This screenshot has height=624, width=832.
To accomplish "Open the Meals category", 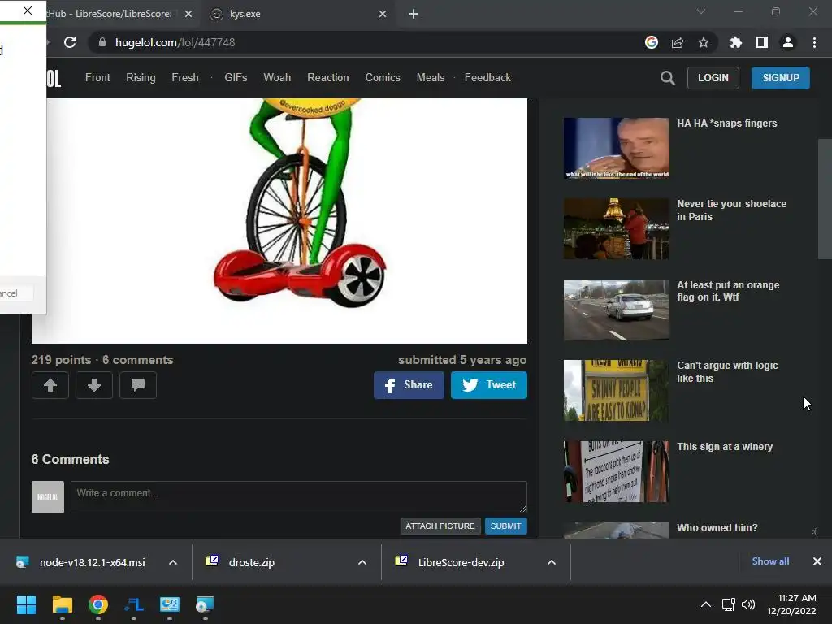I will (x=431, y=77).
